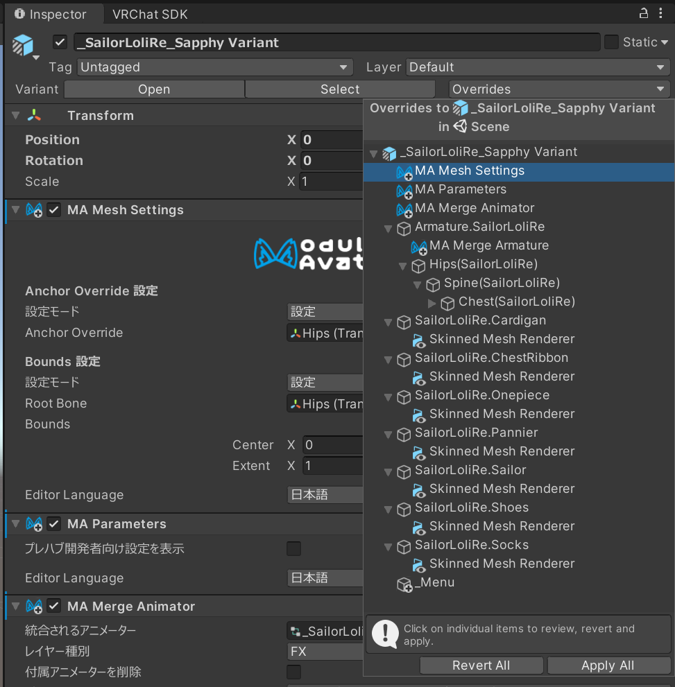Click the Anchor Override Hips object field
675x687 pixels.
click(x=325, y=333)
